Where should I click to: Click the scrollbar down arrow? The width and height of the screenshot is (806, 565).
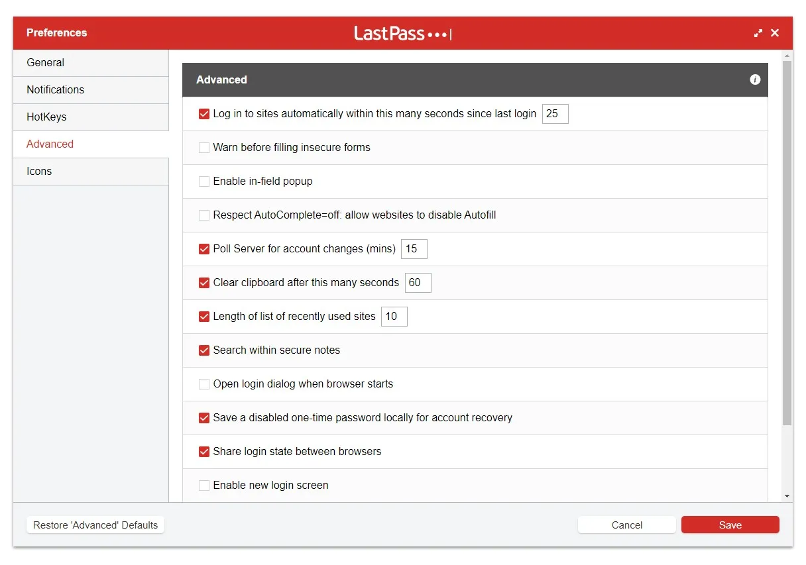click(x=787, y=496)
